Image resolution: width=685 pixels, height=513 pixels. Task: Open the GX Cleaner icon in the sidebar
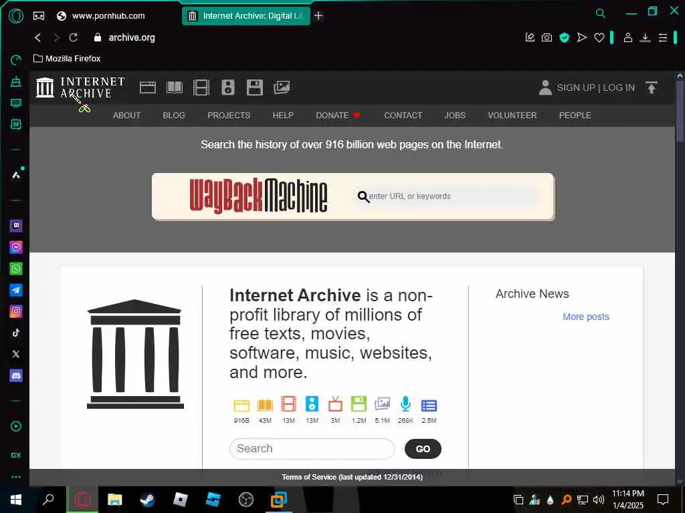coord(16,81)
